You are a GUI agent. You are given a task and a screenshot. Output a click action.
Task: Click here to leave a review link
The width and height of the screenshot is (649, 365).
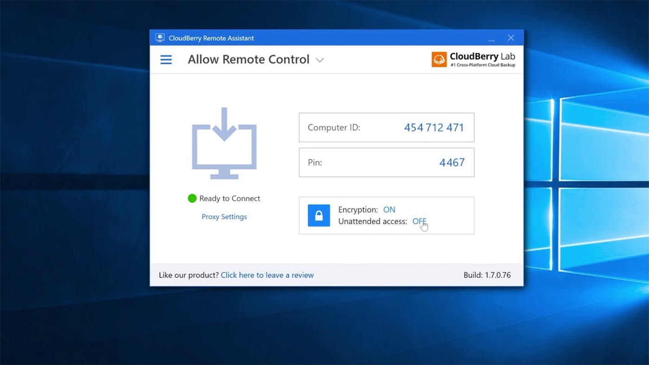pyautogui.click(x=267, y=275)
